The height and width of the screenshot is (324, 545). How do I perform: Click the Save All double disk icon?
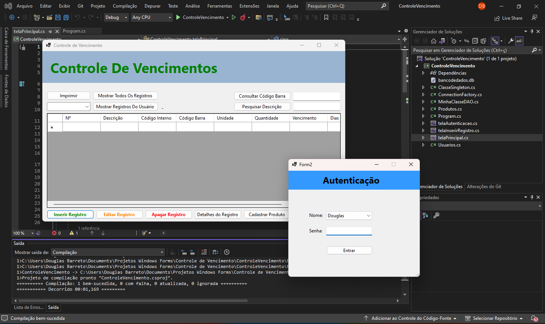66,17
